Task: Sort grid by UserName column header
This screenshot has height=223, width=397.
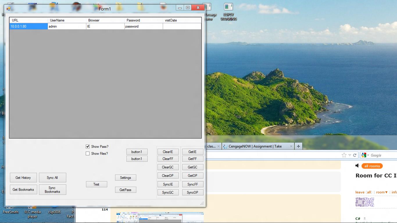Action: pyautogui.click(x=67, y=20)
